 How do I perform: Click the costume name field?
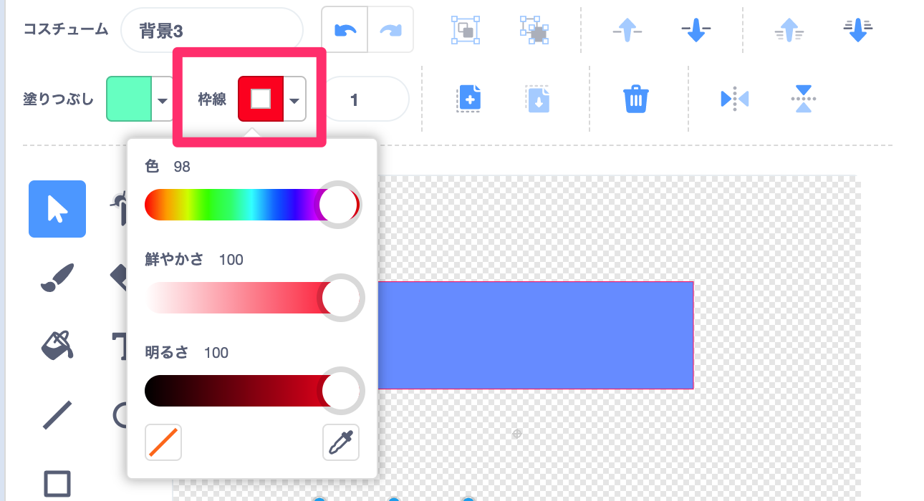point(212,30)
